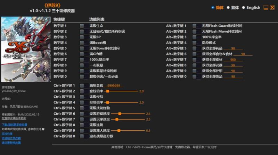Edit the 获得全部护甲 quantity field
278x155 pixels.
coord(233,71)
